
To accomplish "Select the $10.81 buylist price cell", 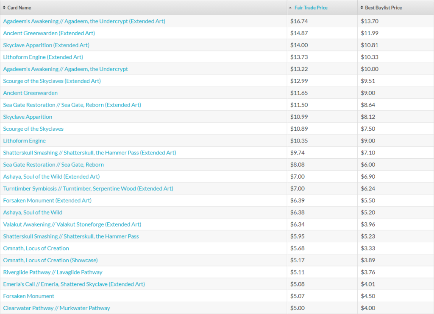I will tap(396, 45).
